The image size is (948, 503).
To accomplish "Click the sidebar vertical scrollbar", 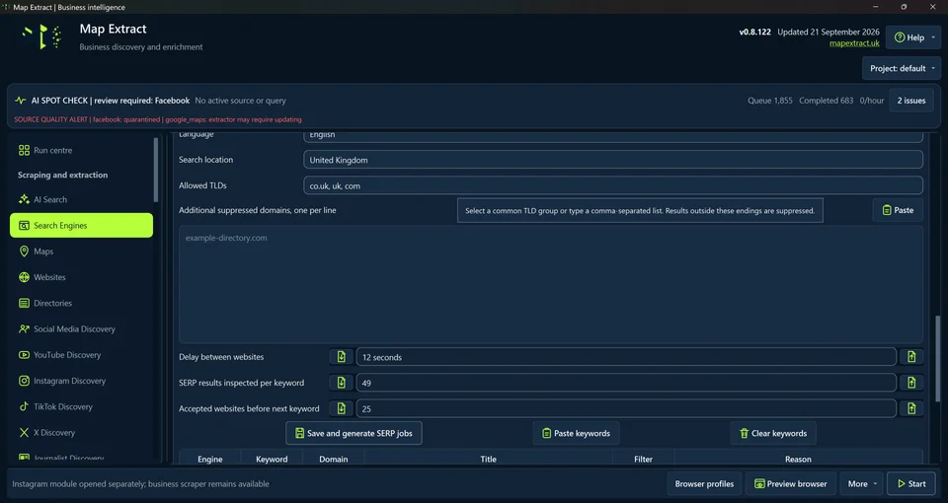I will tap(156, 171).
